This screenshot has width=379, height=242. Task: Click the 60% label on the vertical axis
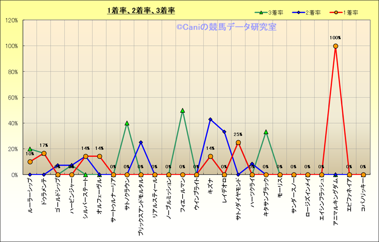tap(12, 98)
